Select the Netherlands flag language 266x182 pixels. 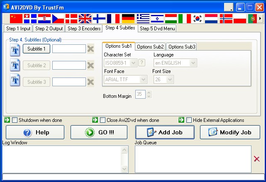tap(211, 19)
